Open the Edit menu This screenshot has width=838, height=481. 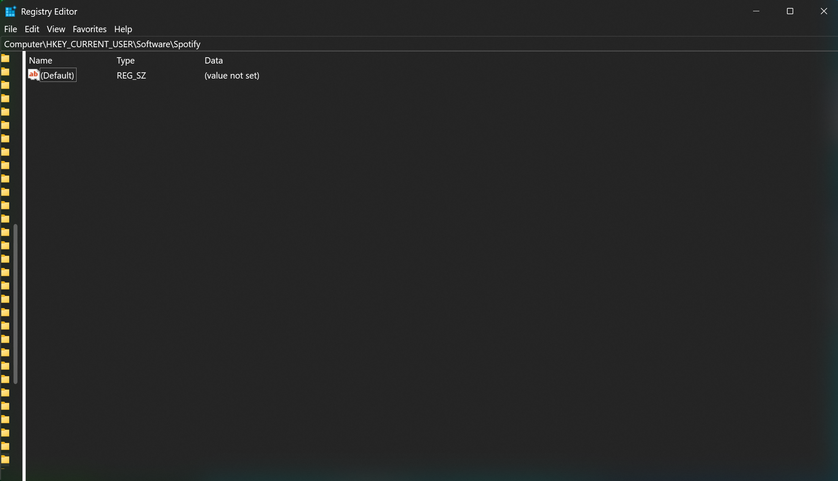[32, 29]
